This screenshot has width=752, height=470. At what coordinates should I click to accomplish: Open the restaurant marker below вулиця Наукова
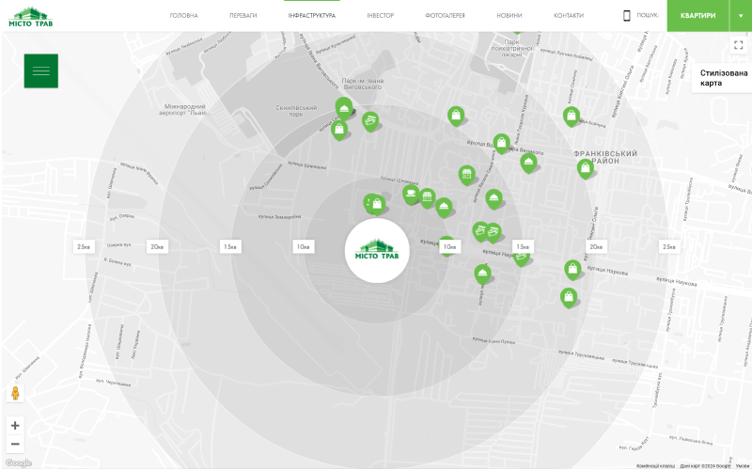(x=482, y=274)
